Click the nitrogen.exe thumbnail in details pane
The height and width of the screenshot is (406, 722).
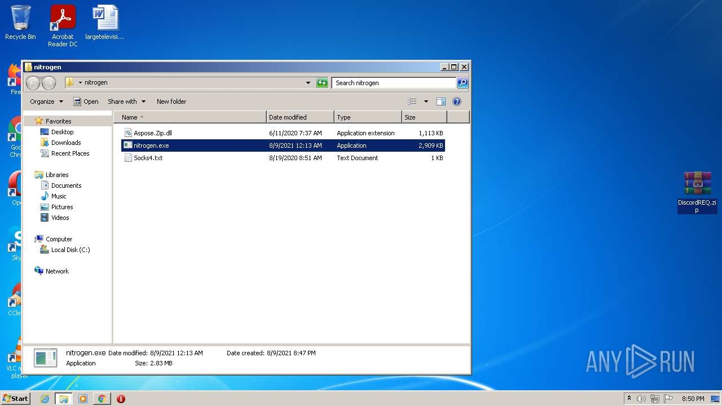[45, 358]
